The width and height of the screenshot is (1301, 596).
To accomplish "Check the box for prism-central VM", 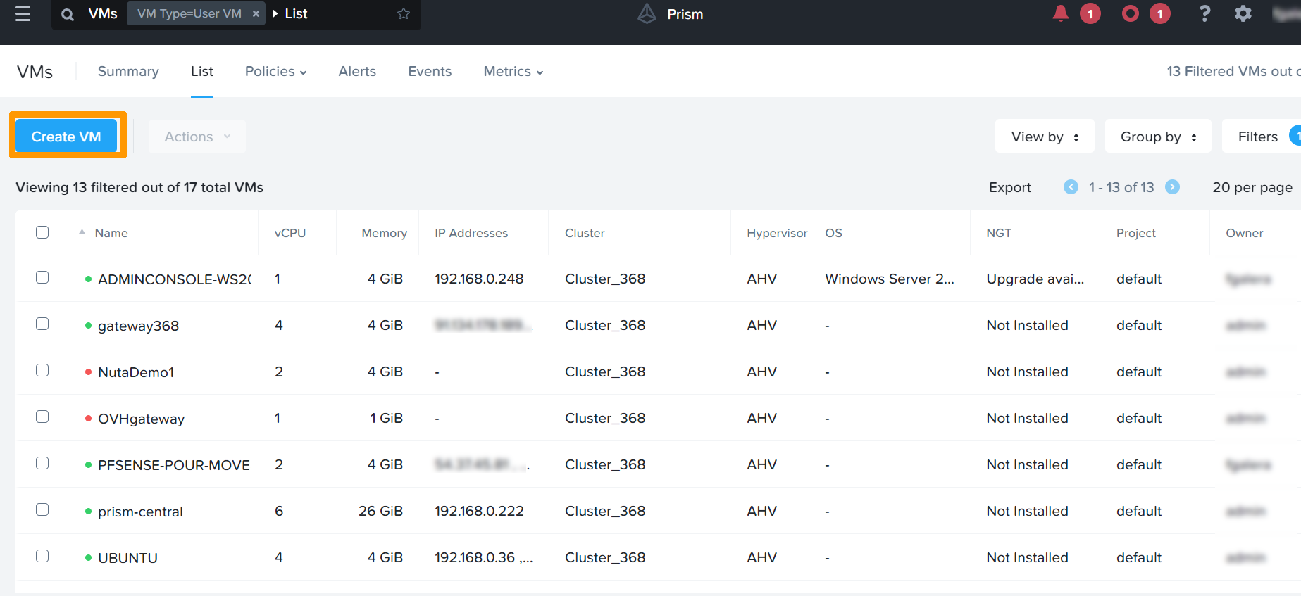I will (42, 509).
